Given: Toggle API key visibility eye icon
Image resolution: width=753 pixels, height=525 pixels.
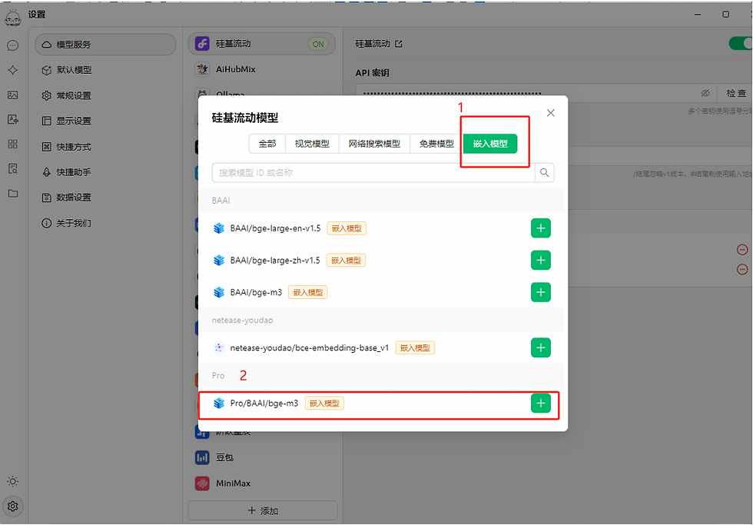Looking at the screenshot, I should [705, 93].
